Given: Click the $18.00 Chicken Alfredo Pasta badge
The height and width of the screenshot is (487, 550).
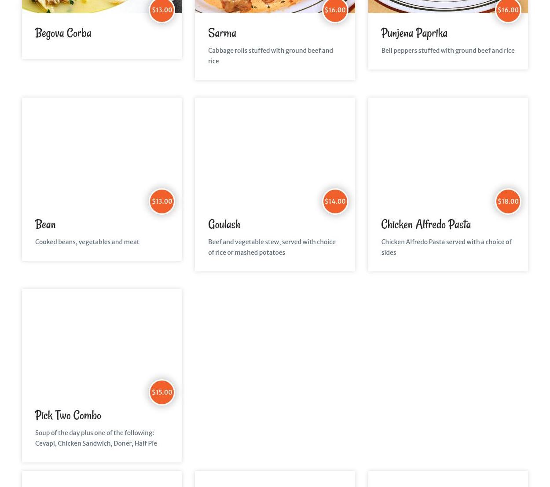Looking at the screenshot, I should 508,201.
